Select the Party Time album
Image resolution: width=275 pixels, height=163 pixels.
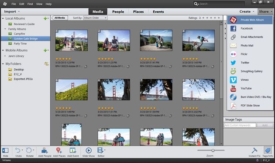[20, 43]
